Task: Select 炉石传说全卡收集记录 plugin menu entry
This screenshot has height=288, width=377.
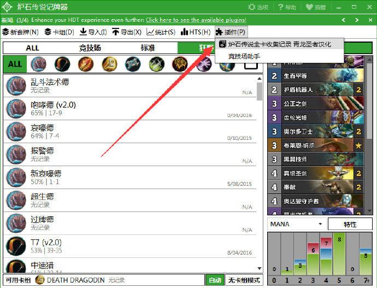Action: [279, 44]
